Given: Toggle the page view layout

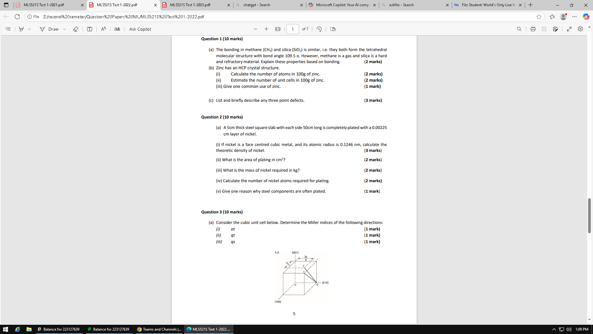Looking at the screenshot, I should click(x=333, y=29).
